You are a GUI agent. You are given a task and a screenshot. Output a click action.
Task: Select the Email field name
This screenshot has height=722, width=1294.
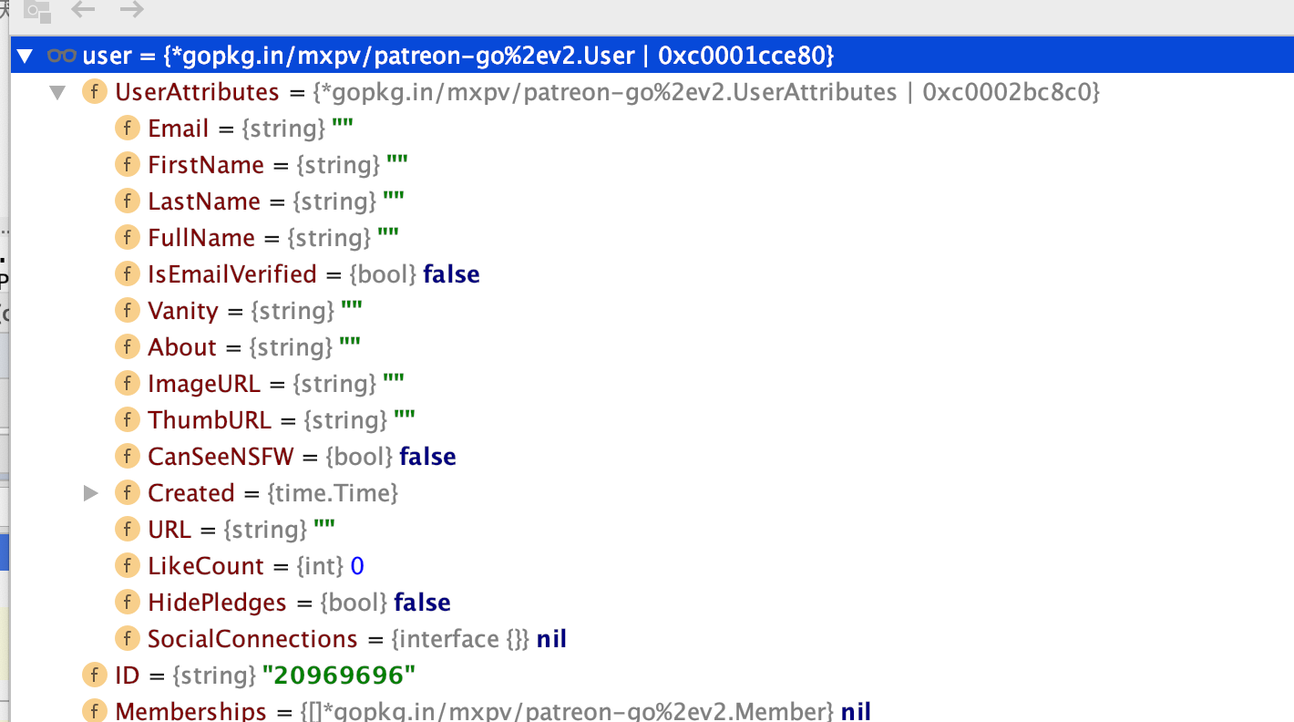click(179, 129)
